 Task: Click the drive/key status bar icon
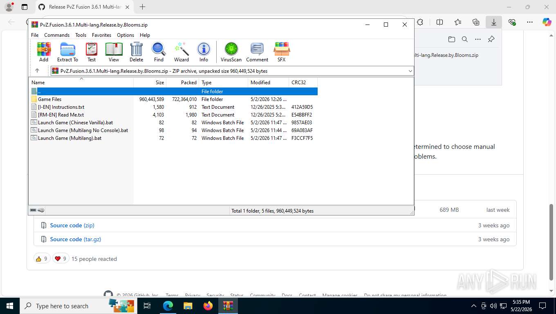37,211
